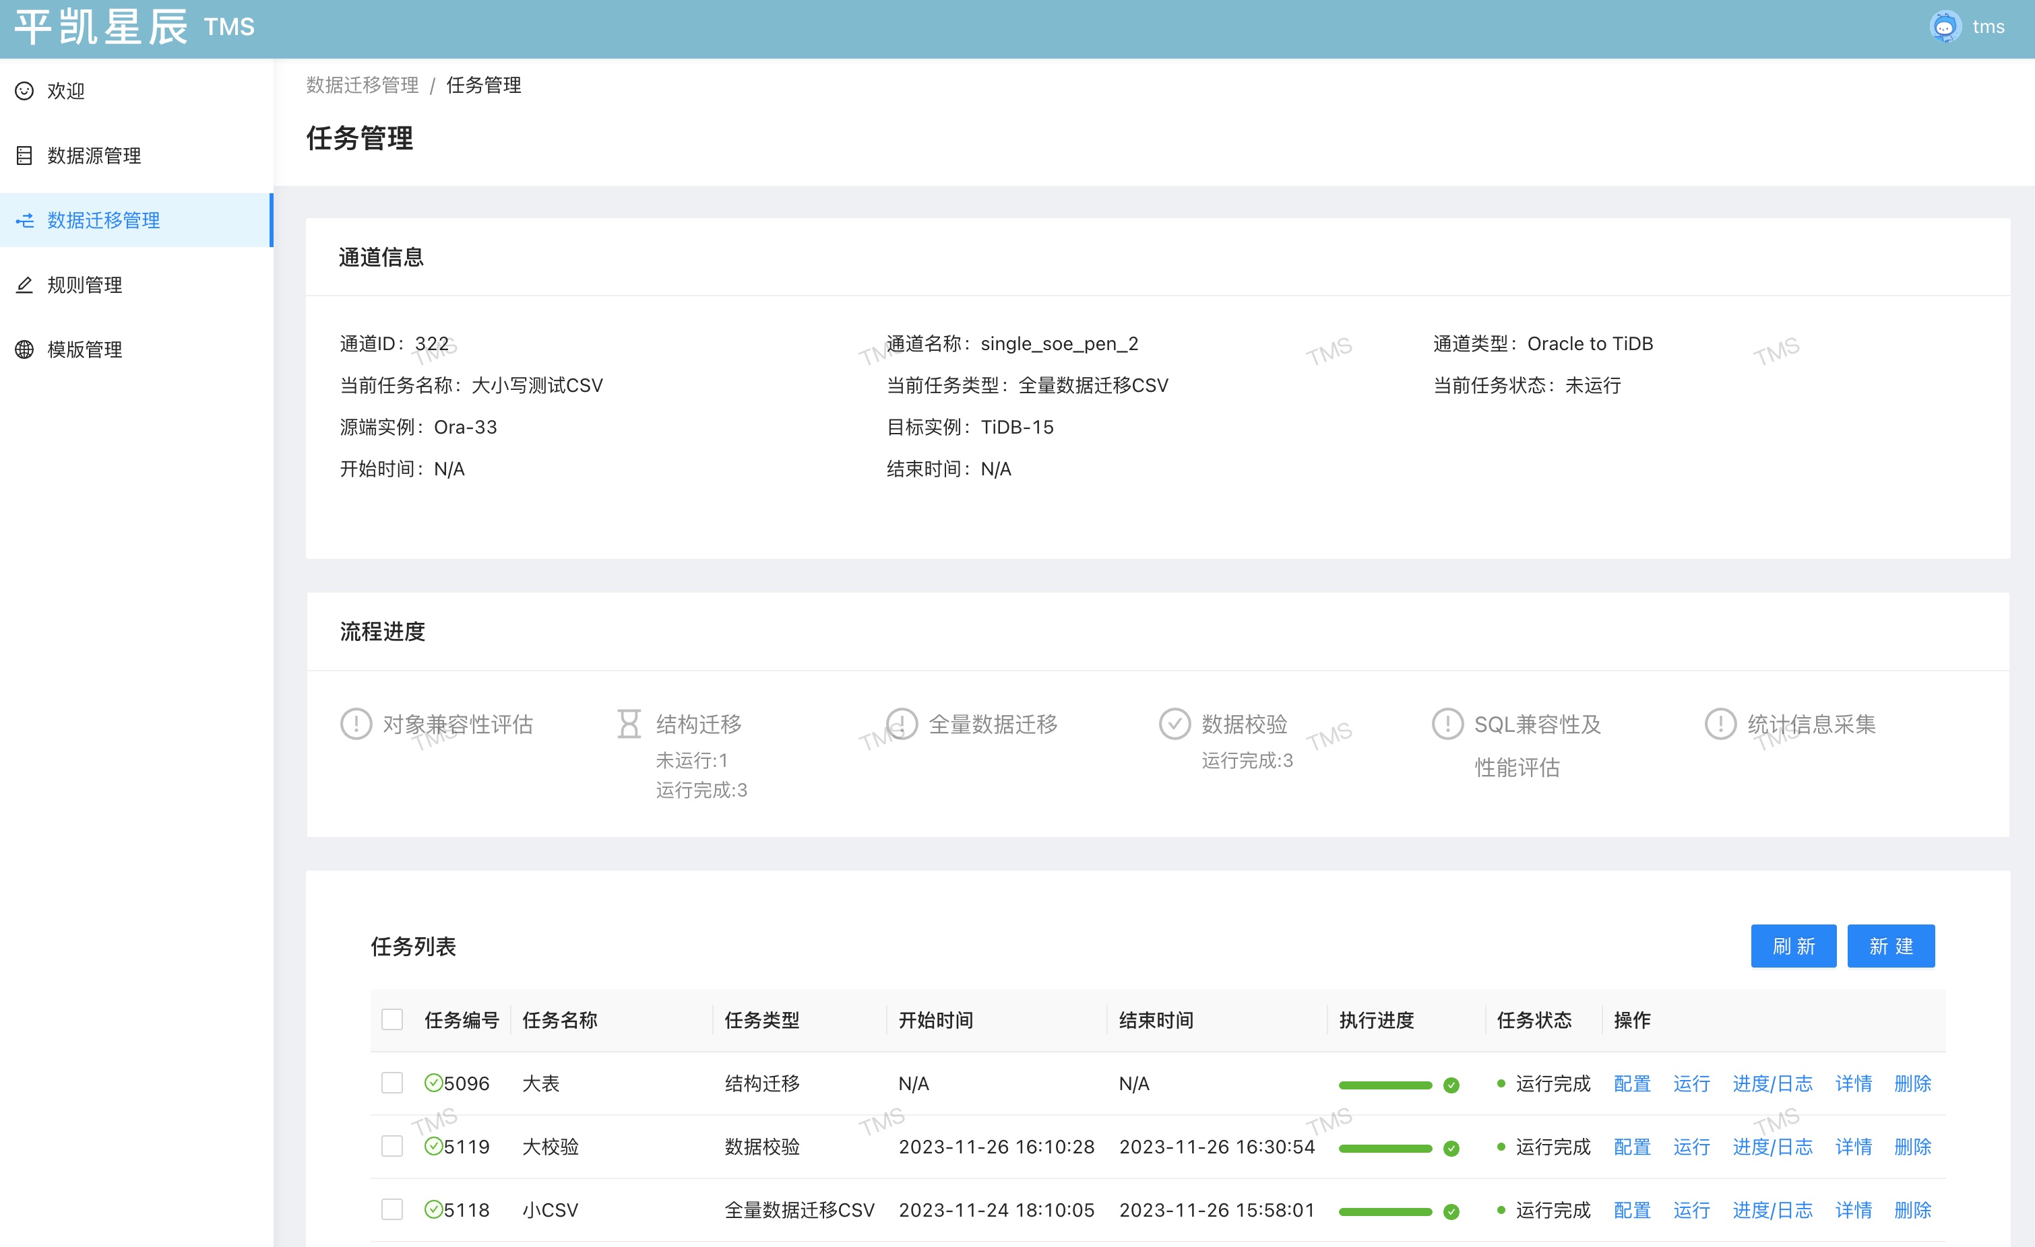This screenshot has height=1247, width=2035.
Task: Click the 刷新 button
Action: click(1793, 946)
